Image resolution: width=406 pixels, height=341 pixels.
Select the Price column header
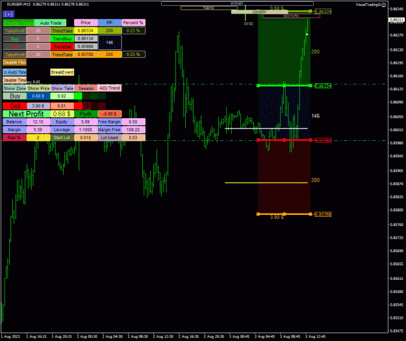pos(86,23)
